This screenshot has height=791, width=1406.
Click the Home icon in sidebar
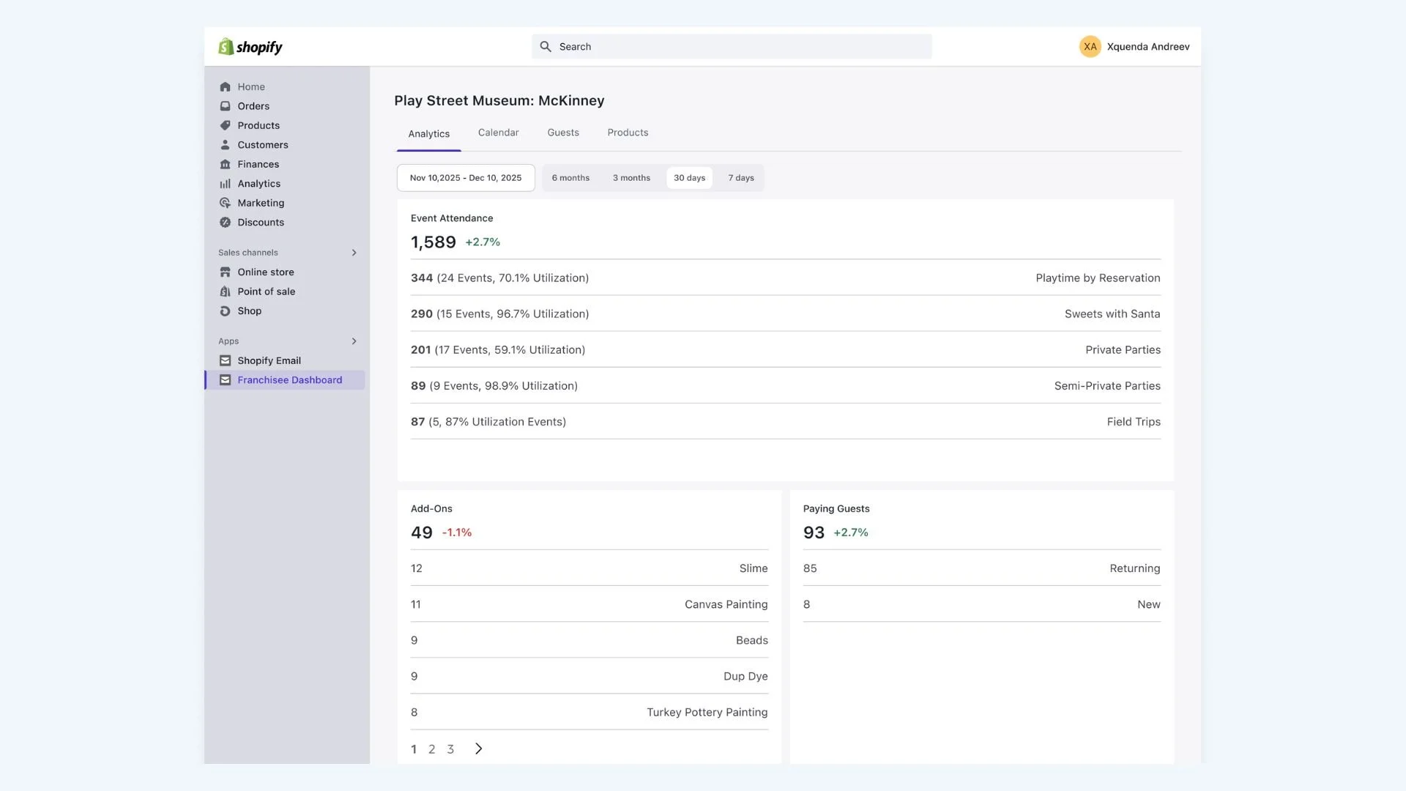coord(225,86)
